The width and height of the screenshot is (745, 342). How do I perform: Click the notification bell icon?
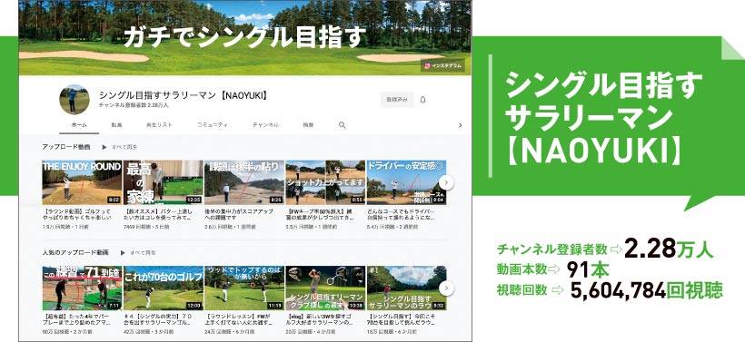422,100
